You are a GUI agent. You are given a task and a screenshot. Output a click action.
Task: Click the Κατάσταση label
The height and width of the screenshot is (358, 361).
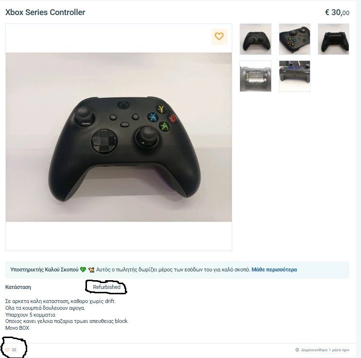pyautogui.click(x=18, y=287)
